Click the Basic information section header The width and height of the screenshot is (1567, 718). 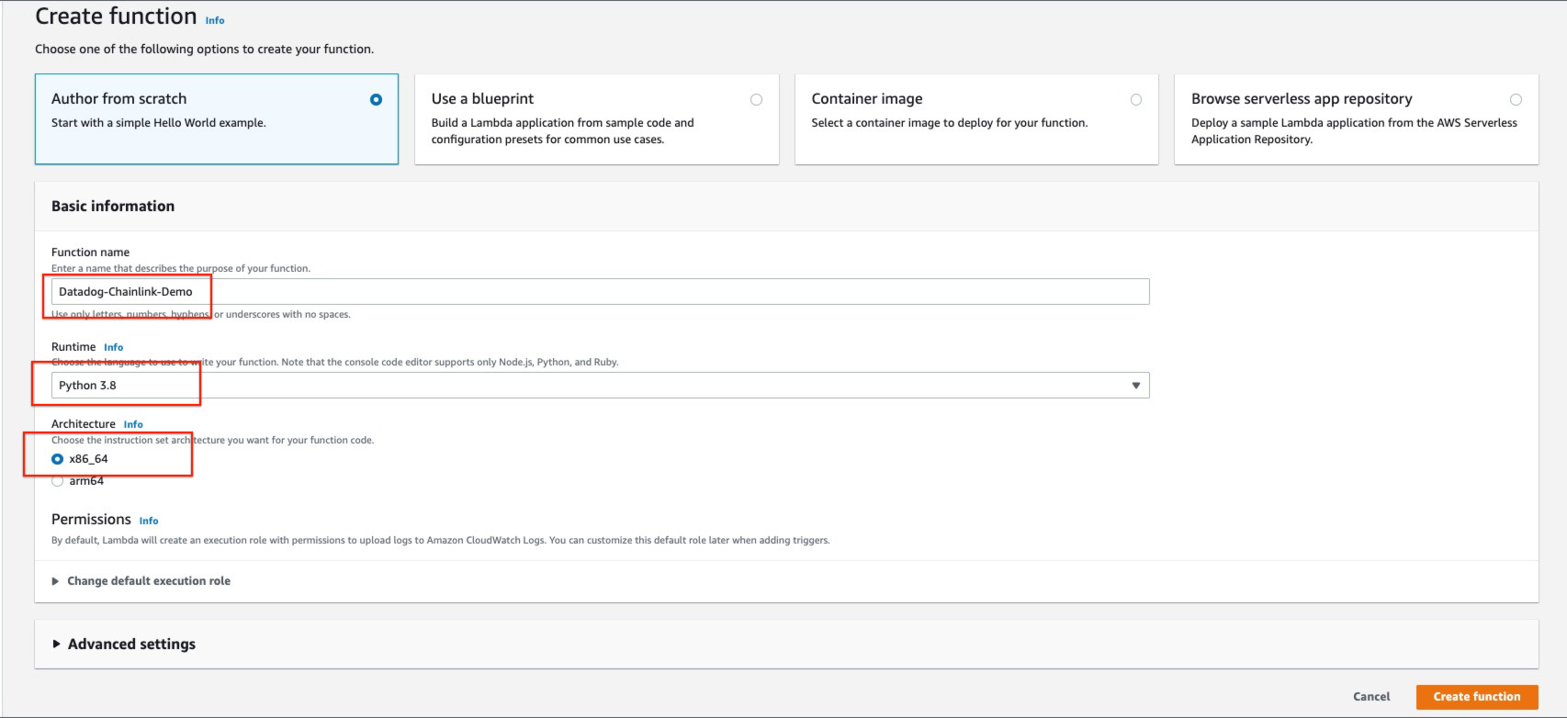113,207
